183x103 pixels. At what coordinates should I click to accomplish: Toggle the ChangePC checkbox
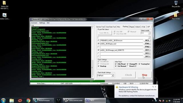[128, 64]
